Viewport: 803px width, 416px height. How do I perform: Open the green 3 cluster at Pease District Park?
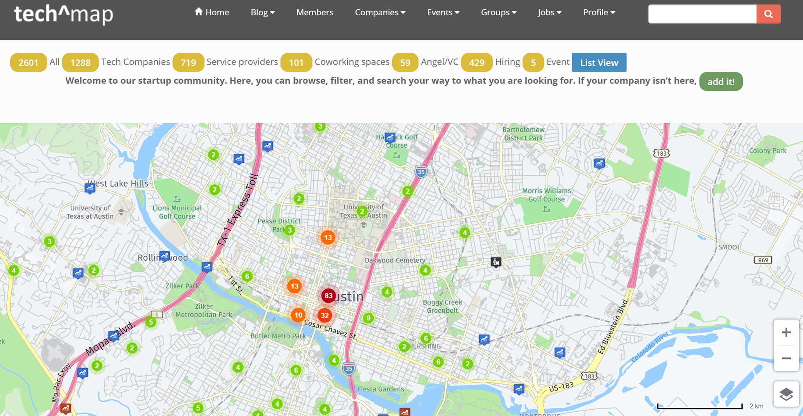[290, 230]
